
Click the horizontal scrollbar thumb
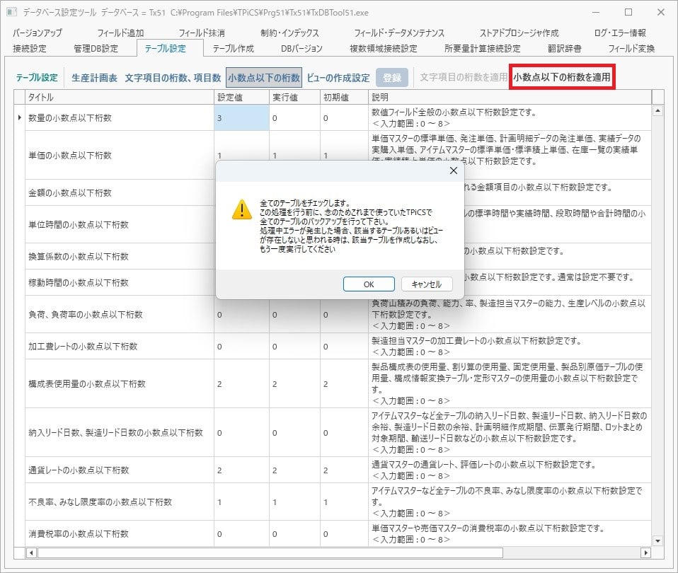(x=270, y=552)
